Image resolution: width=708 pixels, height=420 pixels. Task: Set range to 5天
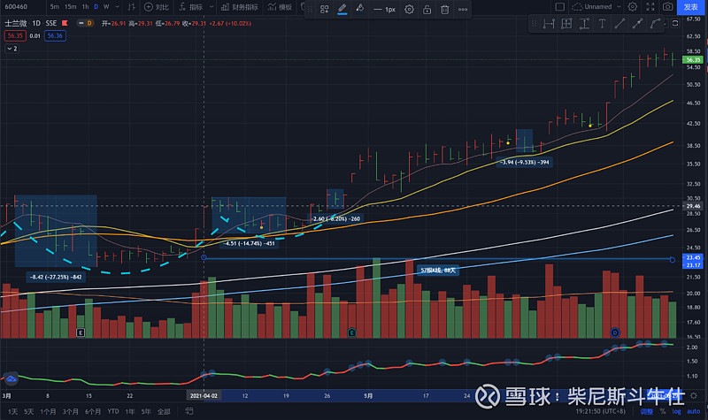29,411
